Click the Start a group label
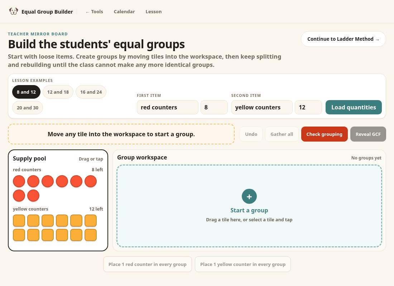The image size is (394, 286). (249, 210)
